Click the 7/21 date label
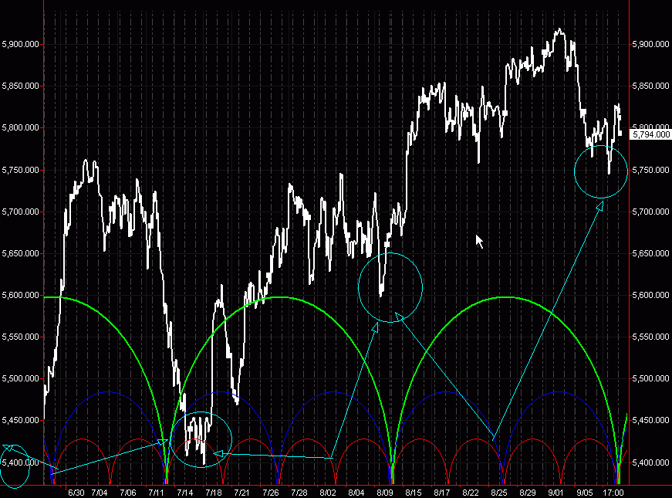Image resolution: width=672 pixels, height=498 pixels. point(242,493)
